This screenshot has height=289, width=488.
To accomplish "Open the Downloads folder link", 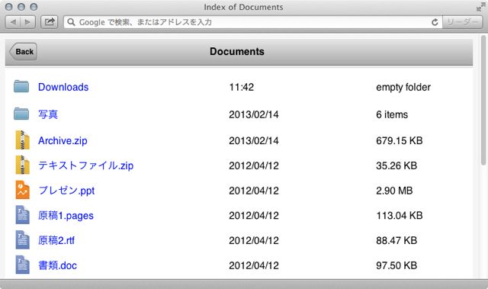I will 63,87.
